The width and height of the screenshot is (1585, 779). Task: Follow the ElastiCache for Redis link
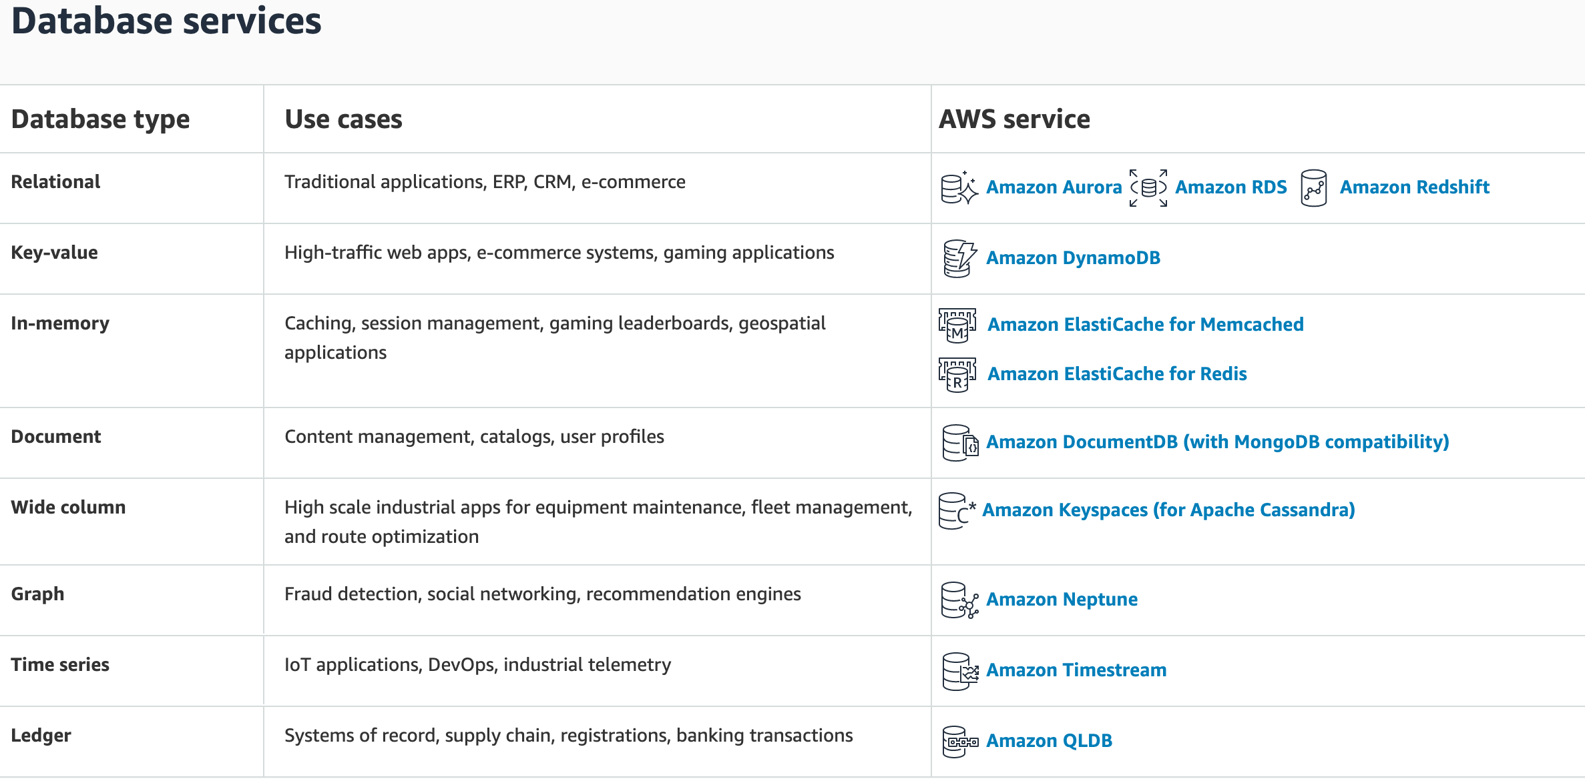point(1117,374)
